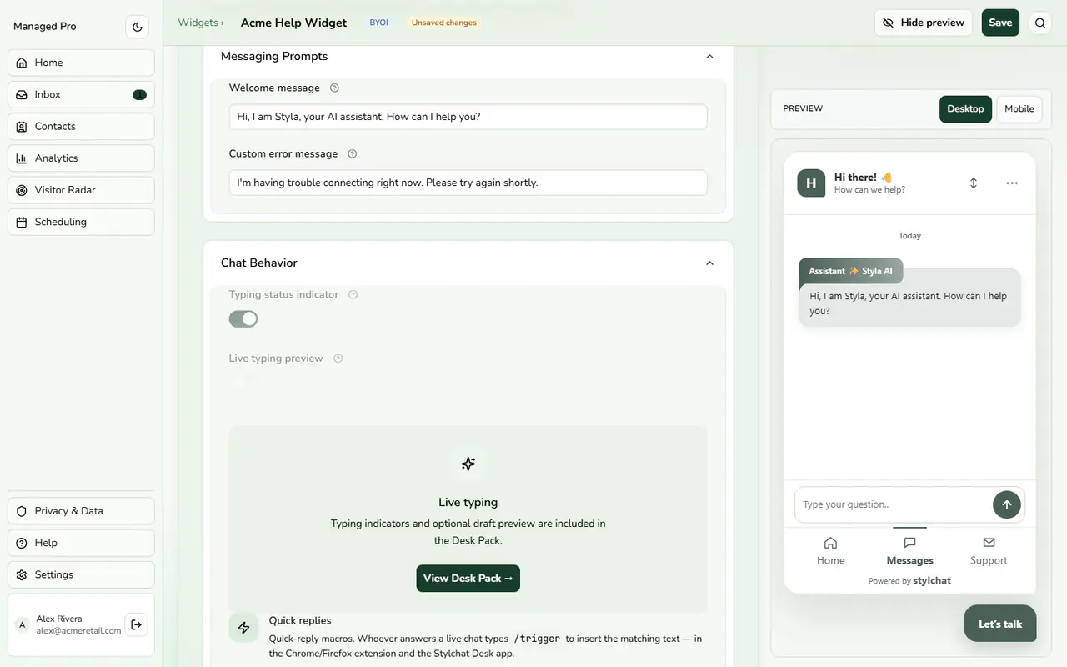The image size is (1067, 667).
Task: Click help icon beside Live typing preview
Action: [338, 359]
